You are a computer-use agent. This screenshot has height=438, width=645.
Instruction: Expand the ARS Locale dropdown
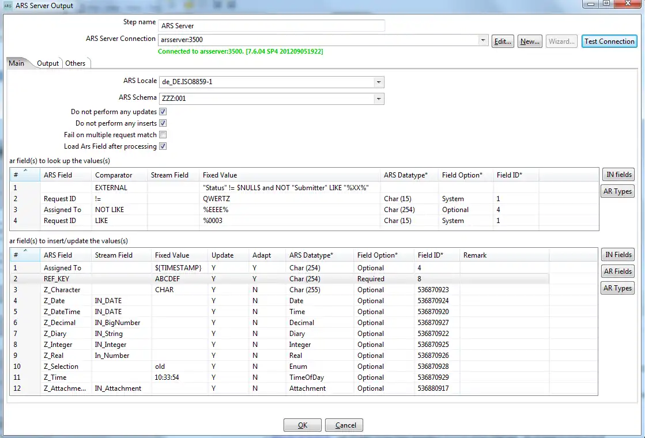[x=378, y=82]
